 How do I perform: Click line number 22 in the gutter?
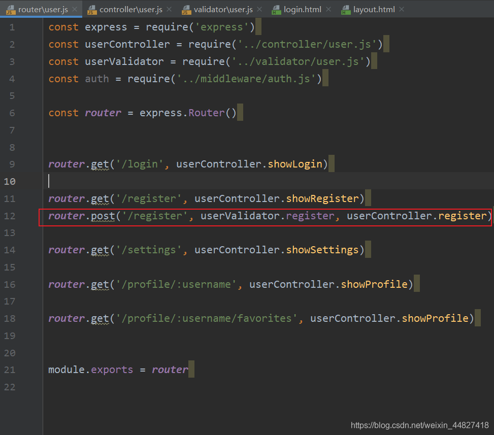pos(10,387)
